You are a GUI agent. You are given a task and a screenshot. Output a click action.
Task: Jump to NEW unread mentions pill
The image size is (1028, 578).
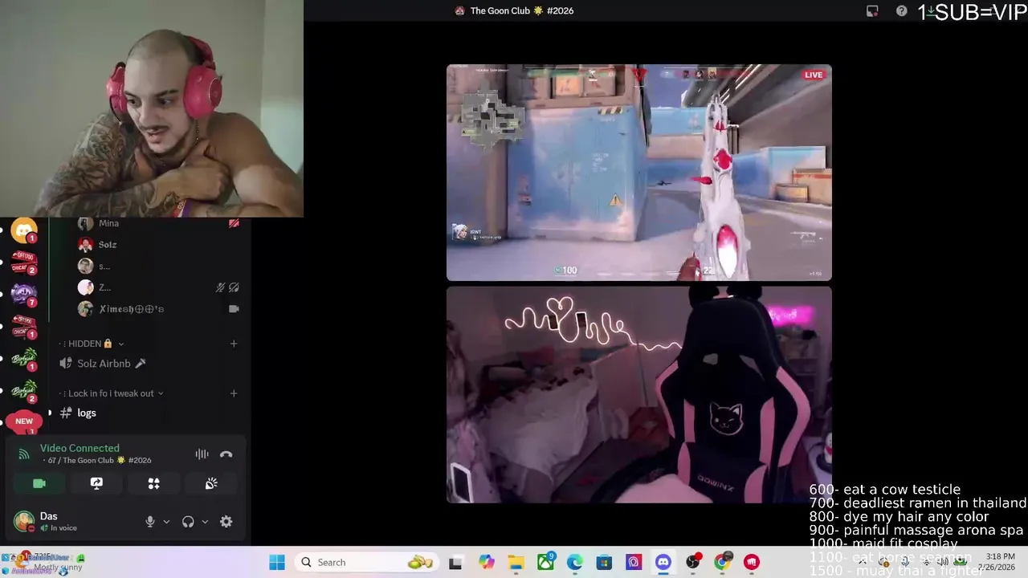24,421
